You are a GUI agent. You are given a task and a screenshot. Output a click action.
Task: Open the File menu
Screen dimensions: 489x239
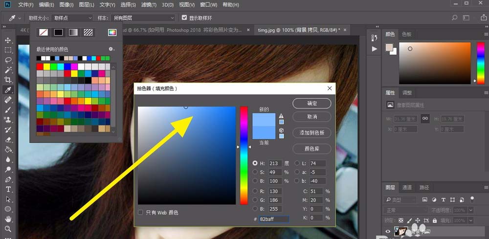click(26, 5)
